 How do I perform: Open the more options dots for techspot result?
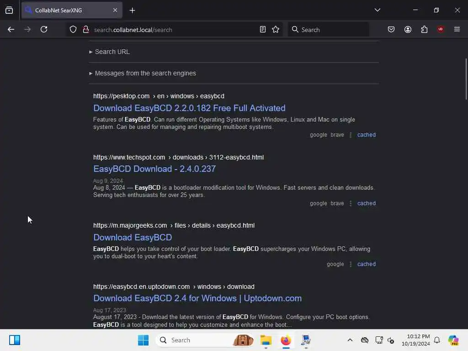[351, 203]
